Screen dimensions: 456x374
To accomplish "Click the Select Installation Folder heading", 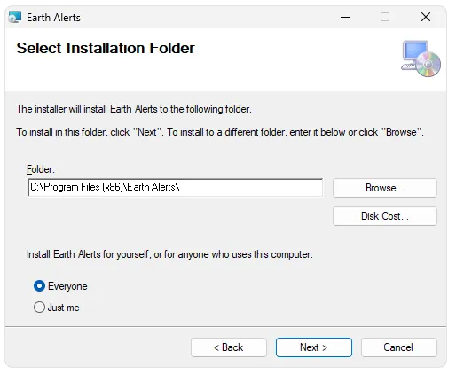I will 106,48.
